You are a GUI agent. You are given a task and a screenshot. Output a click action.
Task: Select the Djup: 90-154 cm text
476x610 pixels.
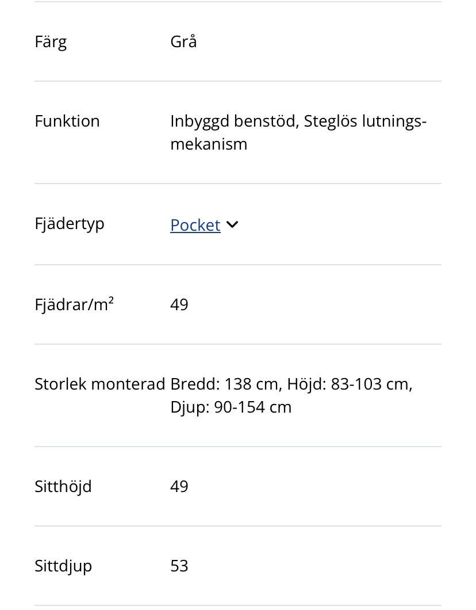231,407
